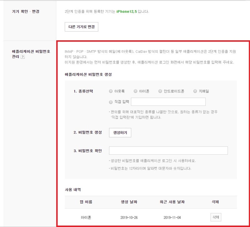Image resolution: width=250 pixels, height=227 pixels.
Task: Click the 앱 이름 column header
Action: pos(86,202)
